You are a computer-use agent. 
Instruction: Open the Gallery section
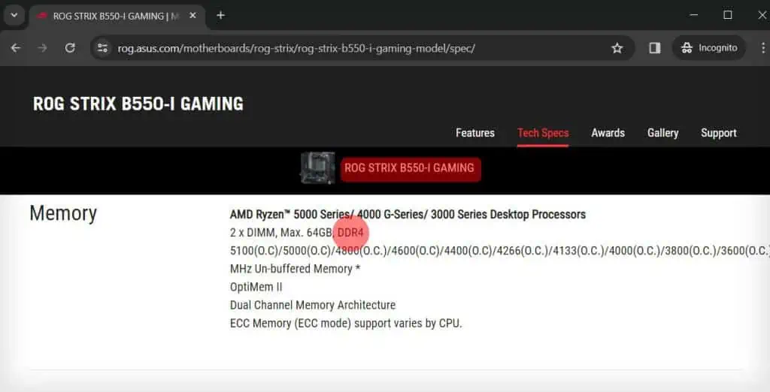(662, 133)
